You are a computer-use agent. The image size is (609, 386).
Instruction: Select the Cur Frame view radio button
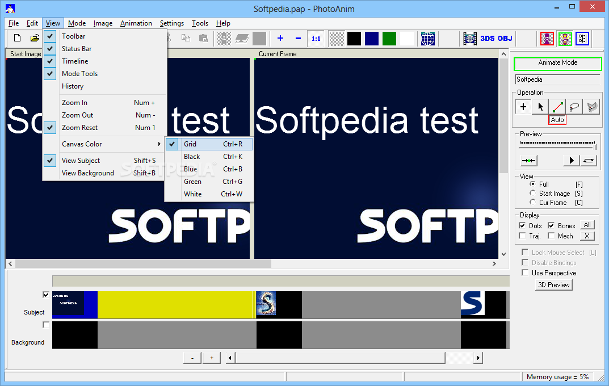coord(532,202)
